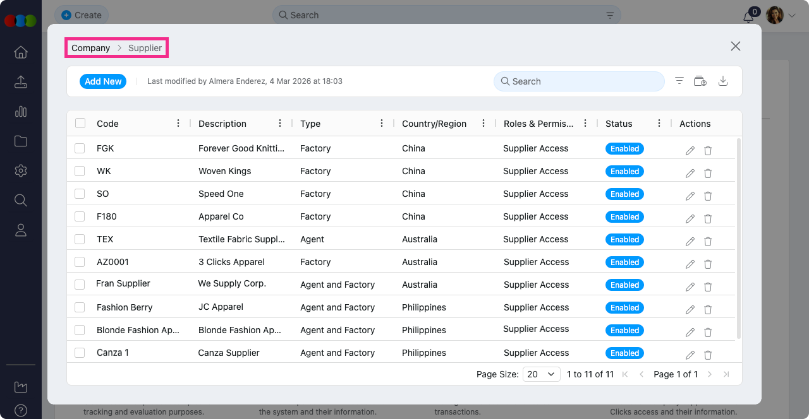Edit the Canza 1 supplier row
This screenshot has height=419, width=809.
pyautogui.click(x=690, y=355)
